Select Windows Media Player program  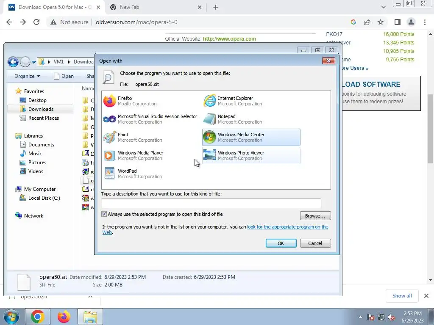[134, 156]
